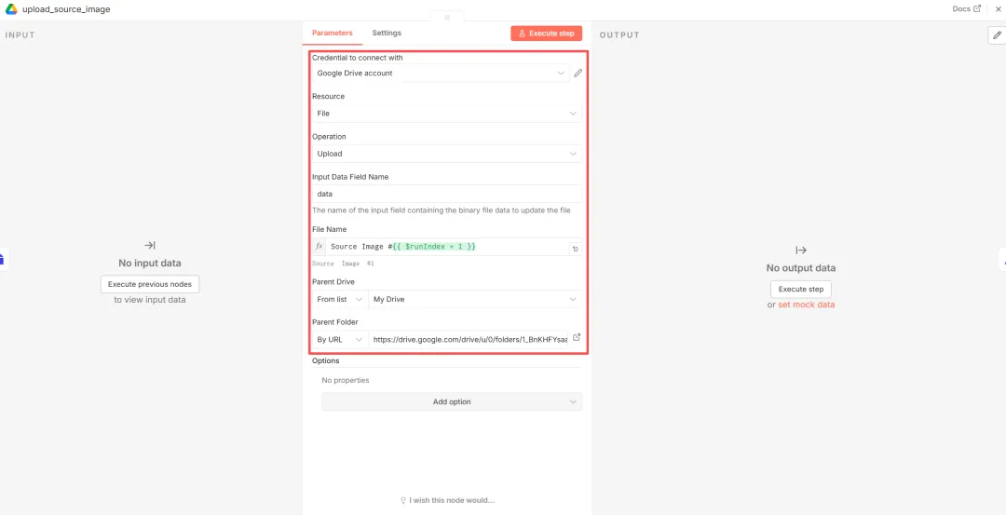Switch to the Parameters tab

pyautogui.click(x=333, y=33)
